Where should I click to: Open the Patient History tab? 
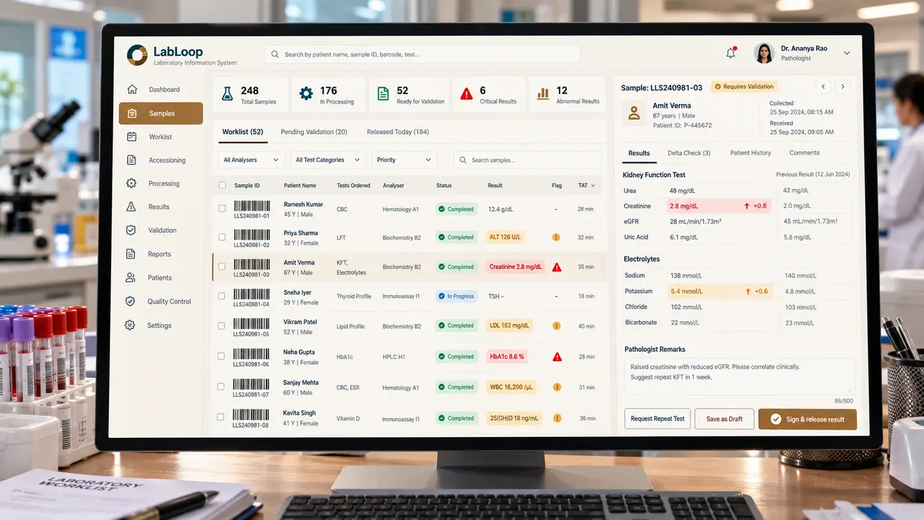(x=751, y=153)
